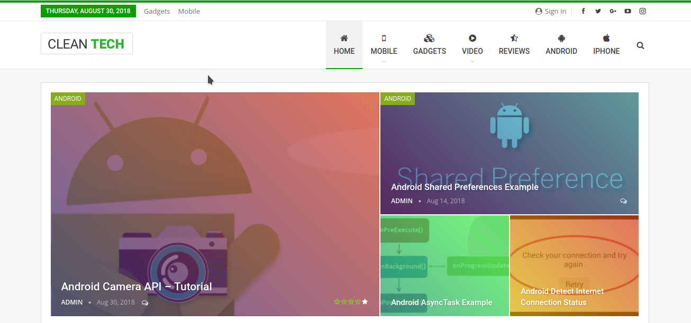Click ADMIN author on Shared Preferences post
Viewport: 691px width, 323px height.
point(402,201)
